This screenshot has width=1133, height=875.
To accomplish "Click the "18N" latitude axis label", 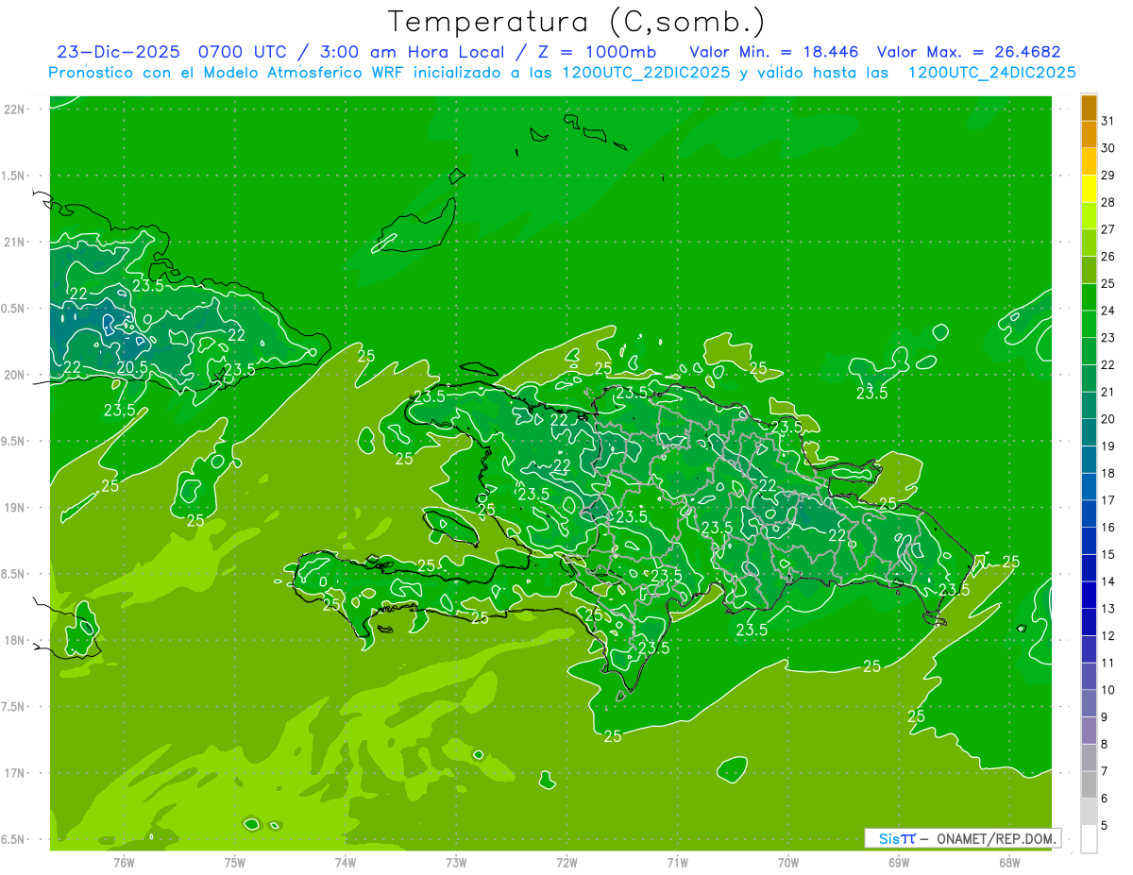I will click(x=16, y=640).
